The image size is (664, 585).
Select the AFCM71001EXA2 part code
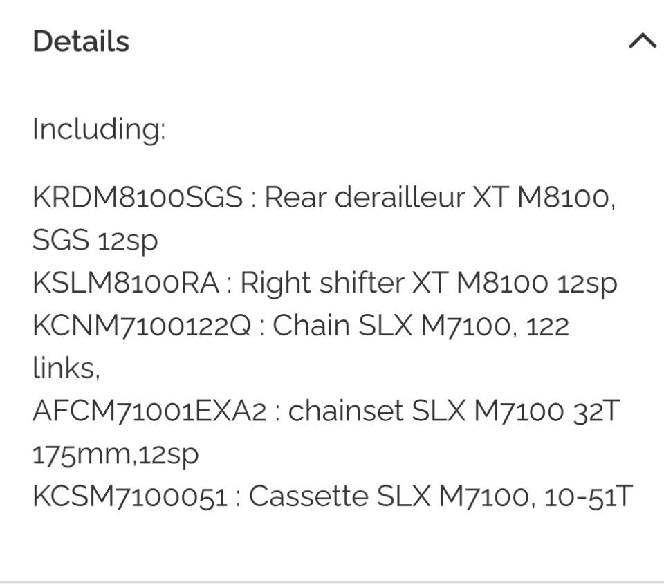(149, 411)
